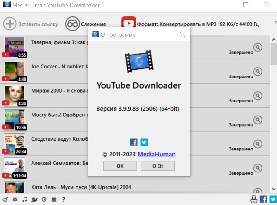The width and height of the screenshot is (277, 205).
Task: Click the Таверна video thumbnail 8:55
Action: 15,47
